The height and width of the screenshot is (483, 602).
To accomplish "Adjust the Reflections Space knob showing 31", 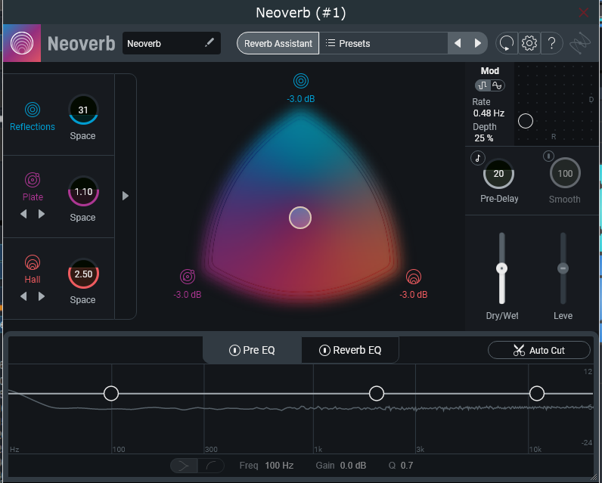I will point(83,110).
